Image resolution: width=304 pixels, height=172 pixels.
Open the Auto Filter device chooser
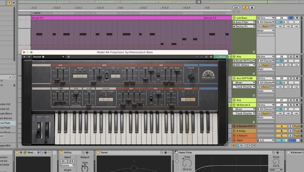pos(244,22)
